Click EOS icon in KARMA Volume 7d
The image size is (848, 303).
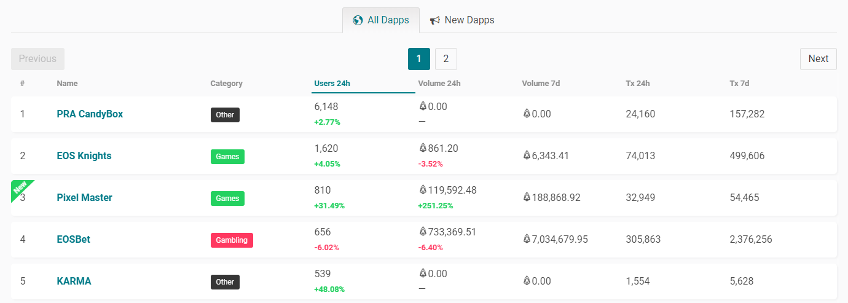[x=527, y=281]
